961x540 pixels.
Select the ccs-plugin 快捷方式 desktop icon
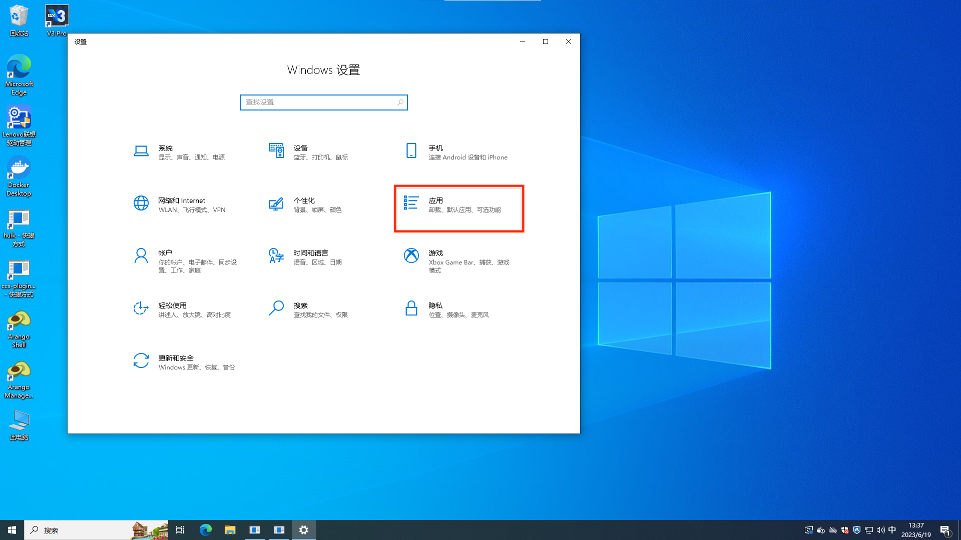pos(19,278)
